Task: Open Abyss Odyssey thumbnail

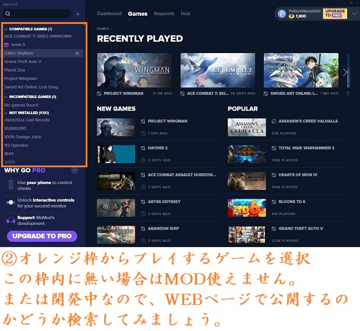Action: pos(116,208)
